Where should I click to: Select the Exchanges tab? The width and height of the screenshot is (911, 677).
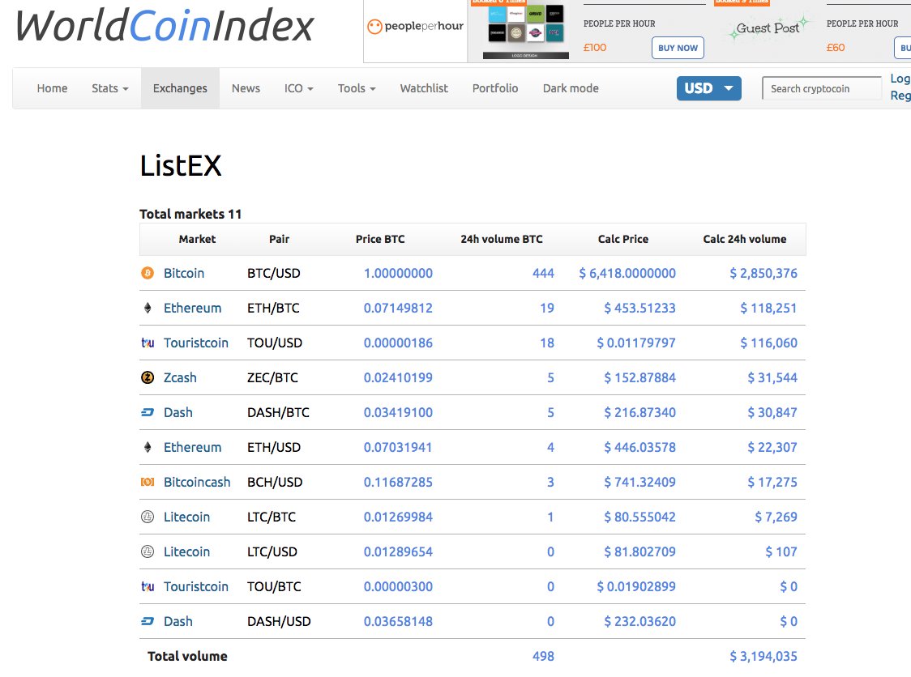[x=180, y=88]
